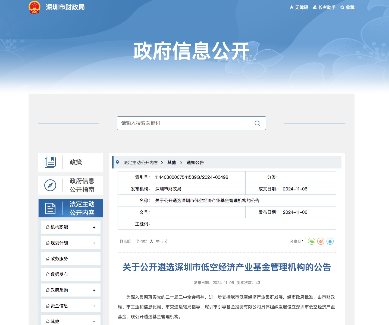
Task: Click the 收藏 star icon
Action: [x=342, y=7]
